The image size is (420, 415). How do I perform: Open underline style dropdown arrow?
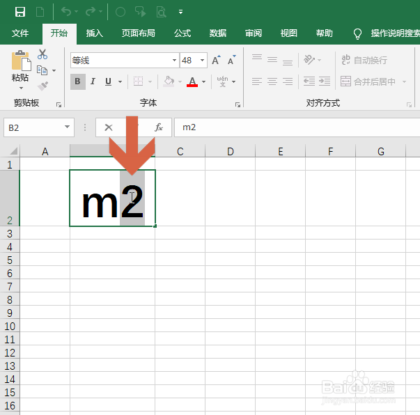pos(120,81)
